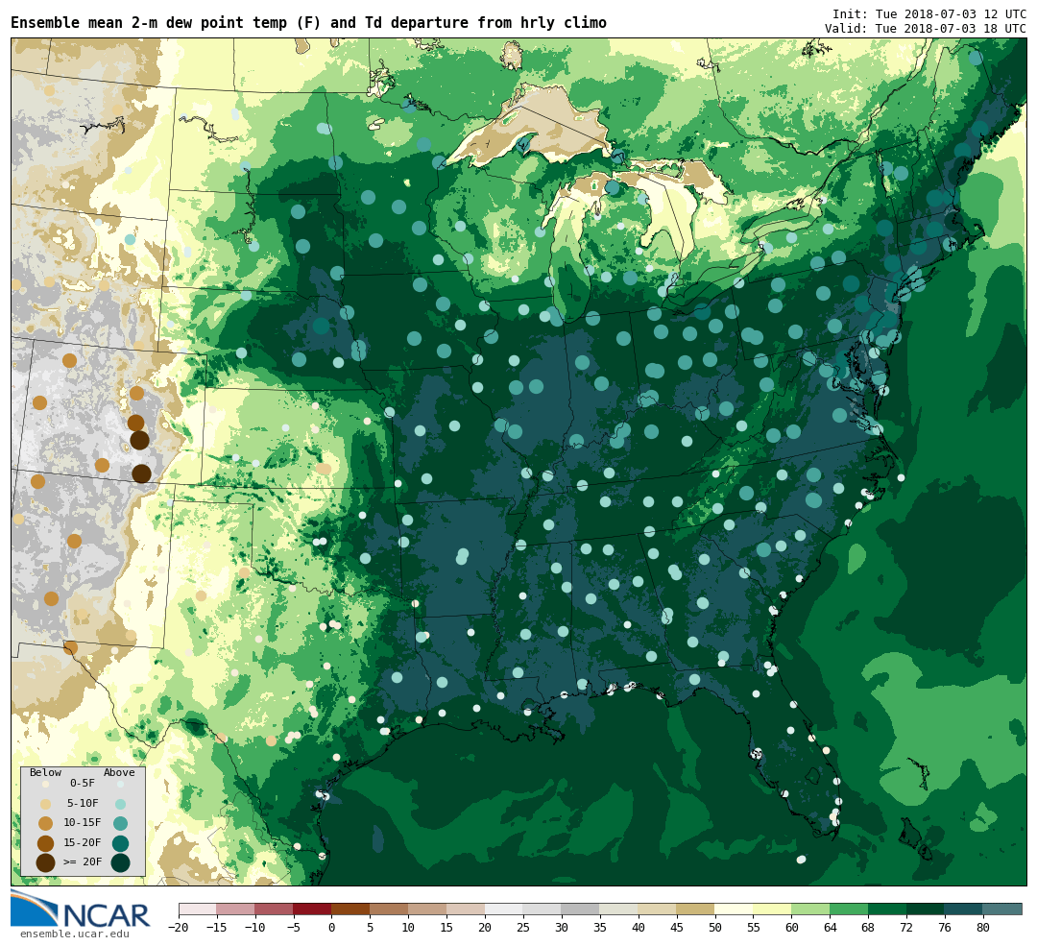Pick the Above 15-20F dark teal legend circle
The height and width of the screenshot is (946, 1037).
pyautogui.click(x=120, y=843)
